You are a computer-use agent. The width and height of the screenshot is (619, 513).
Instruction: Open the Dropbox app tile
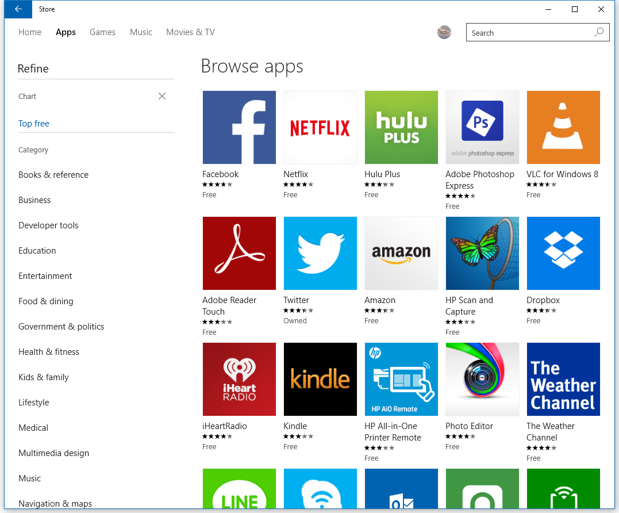click(563, 253)
